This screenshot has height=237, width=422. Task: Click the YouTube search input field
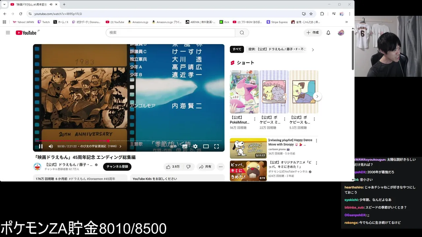point(170,33)
